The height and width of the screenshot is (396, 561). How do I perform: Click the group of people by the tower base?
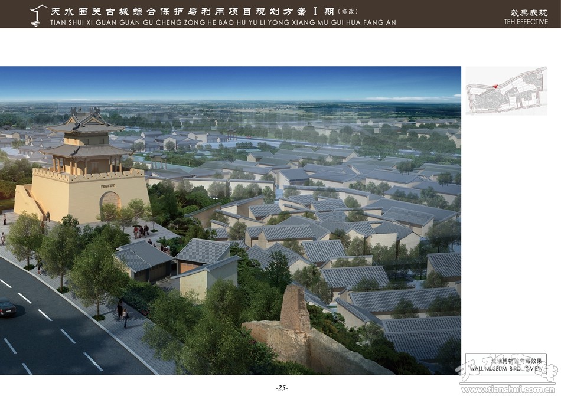tap(142, 231)
